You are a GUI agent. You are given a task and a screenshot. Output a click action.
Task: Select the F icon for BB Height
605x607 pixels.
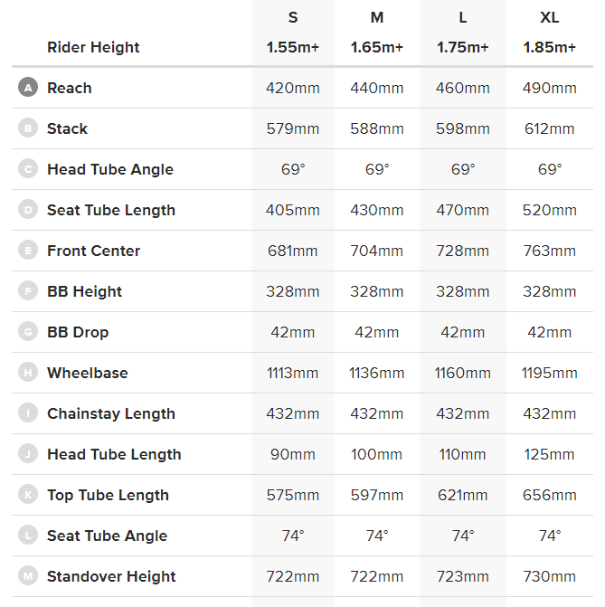click(28, 291)
